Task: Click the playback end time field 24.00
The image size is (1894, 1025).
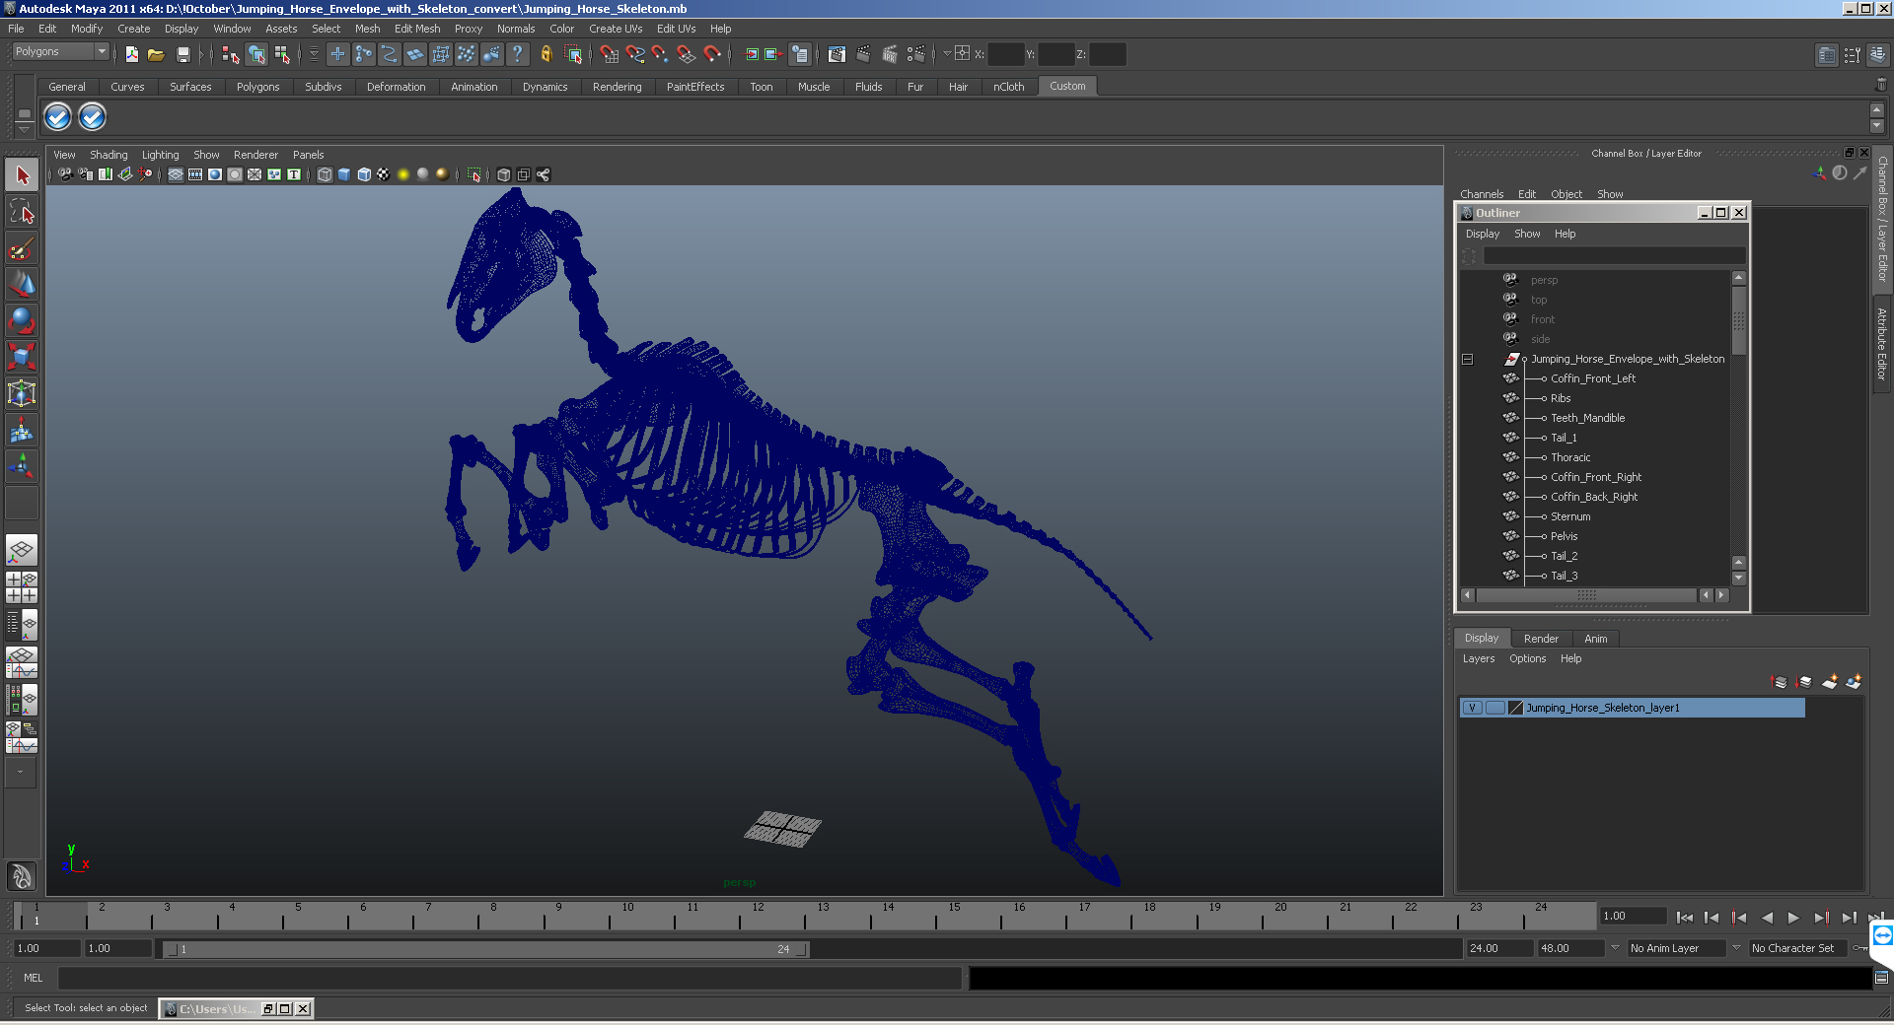Action: click(1498, 948)
